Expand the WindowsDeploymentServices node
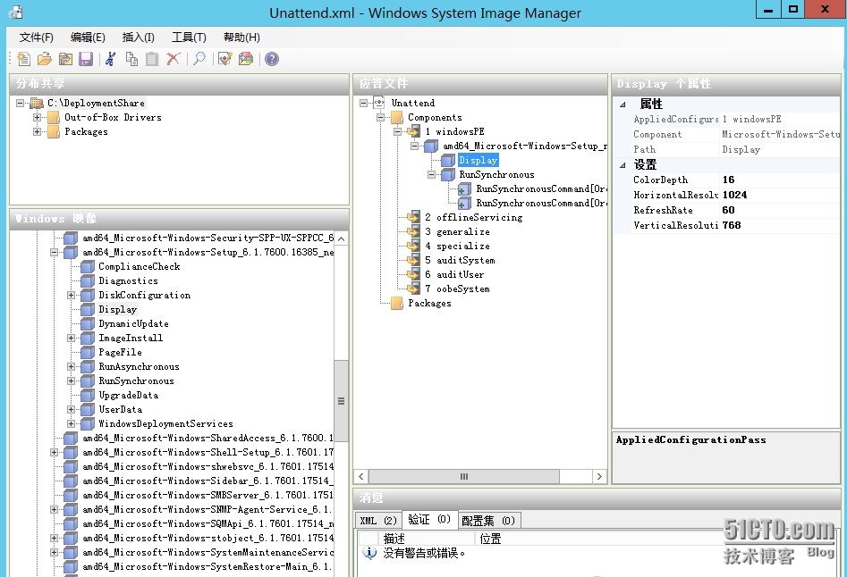Image resolution: width=847 pixels, height=577 pixels. (71, 424)
